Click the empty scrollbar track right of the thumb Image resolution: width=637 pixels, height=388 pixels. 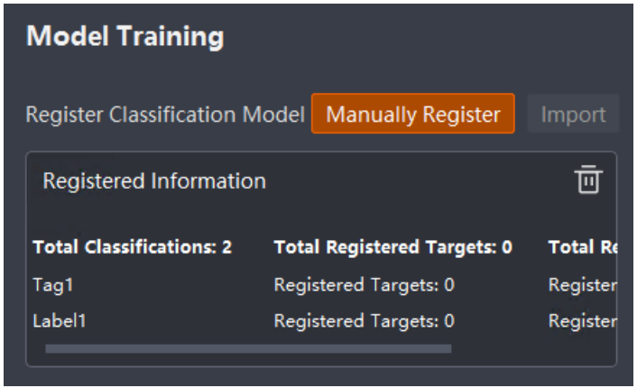532,348
